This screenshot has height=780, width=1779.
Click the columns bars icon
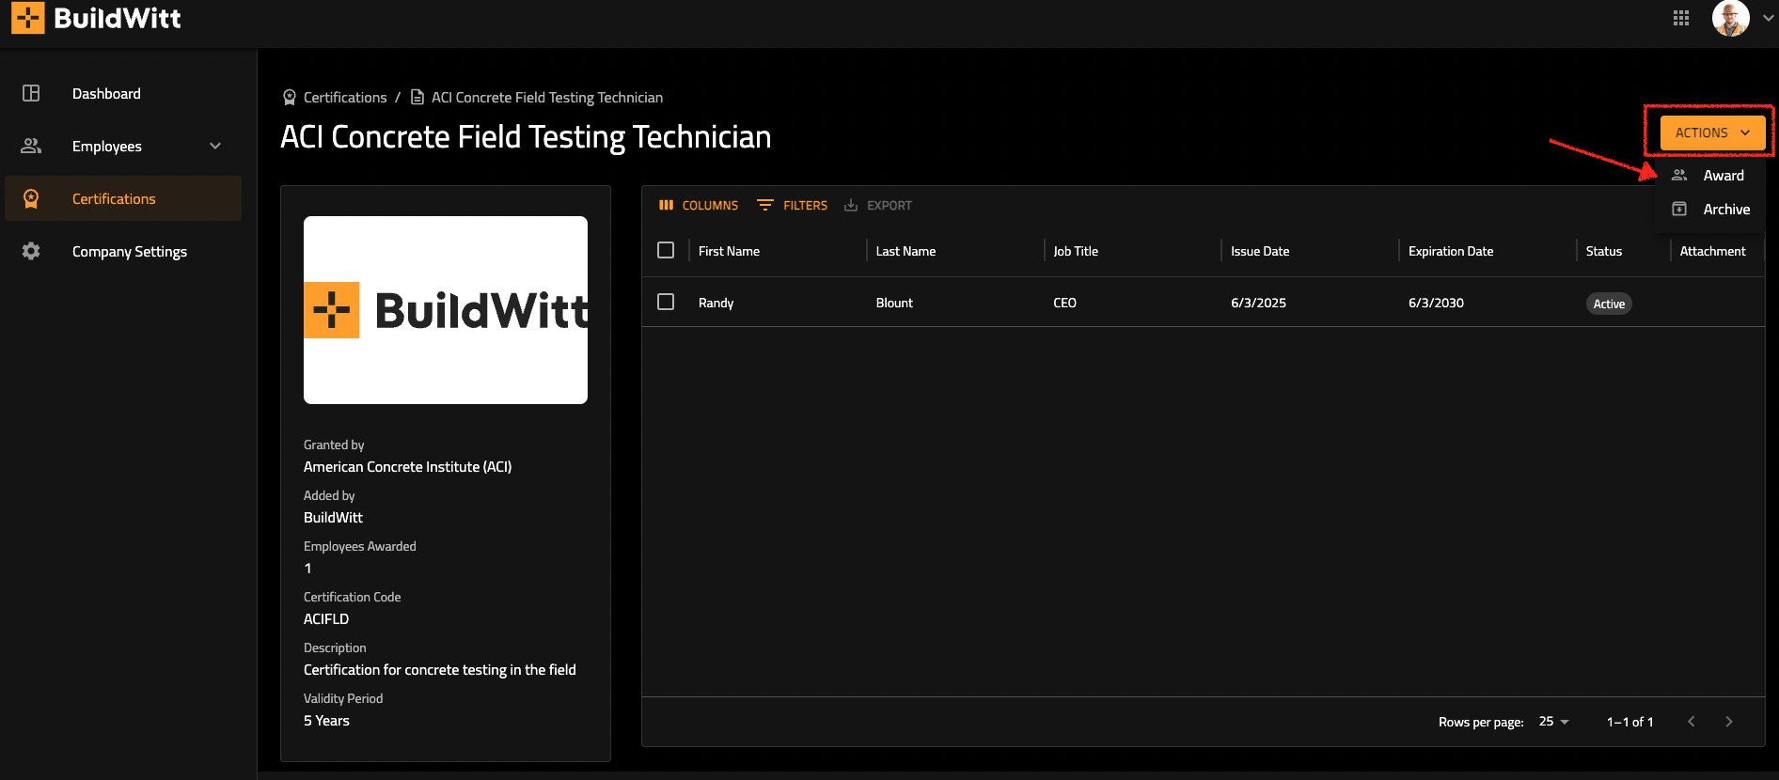tap(667, 205)
